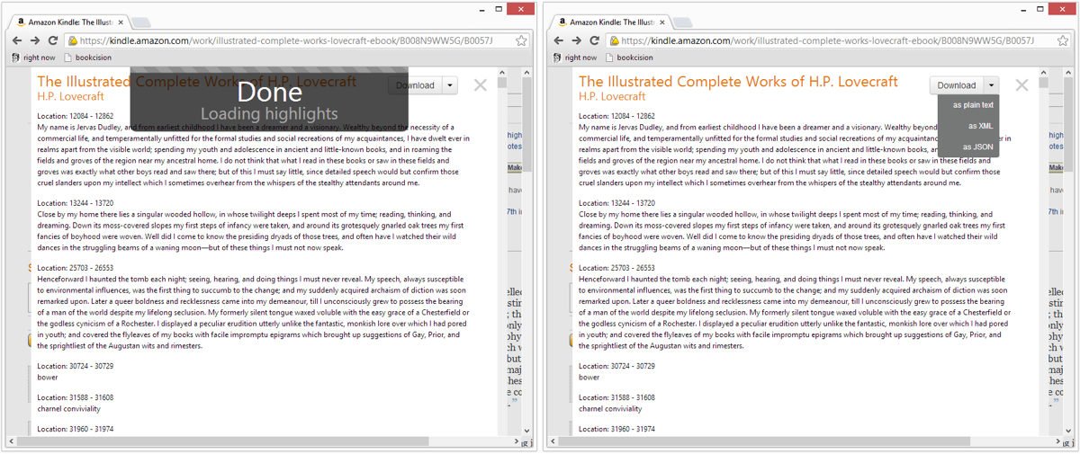Open the book title link in right window
The image size is (1080, 454).
point(738,81)
